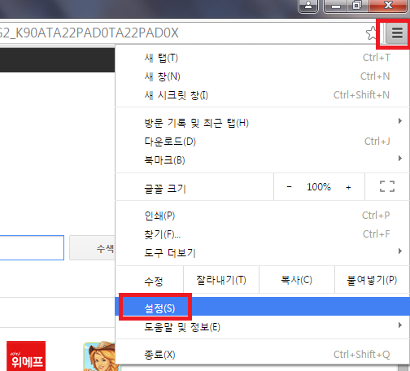This screenshot has width=410, height=371.
Task: Click the 붙여넣기(P) button
Action: [372, 280]
